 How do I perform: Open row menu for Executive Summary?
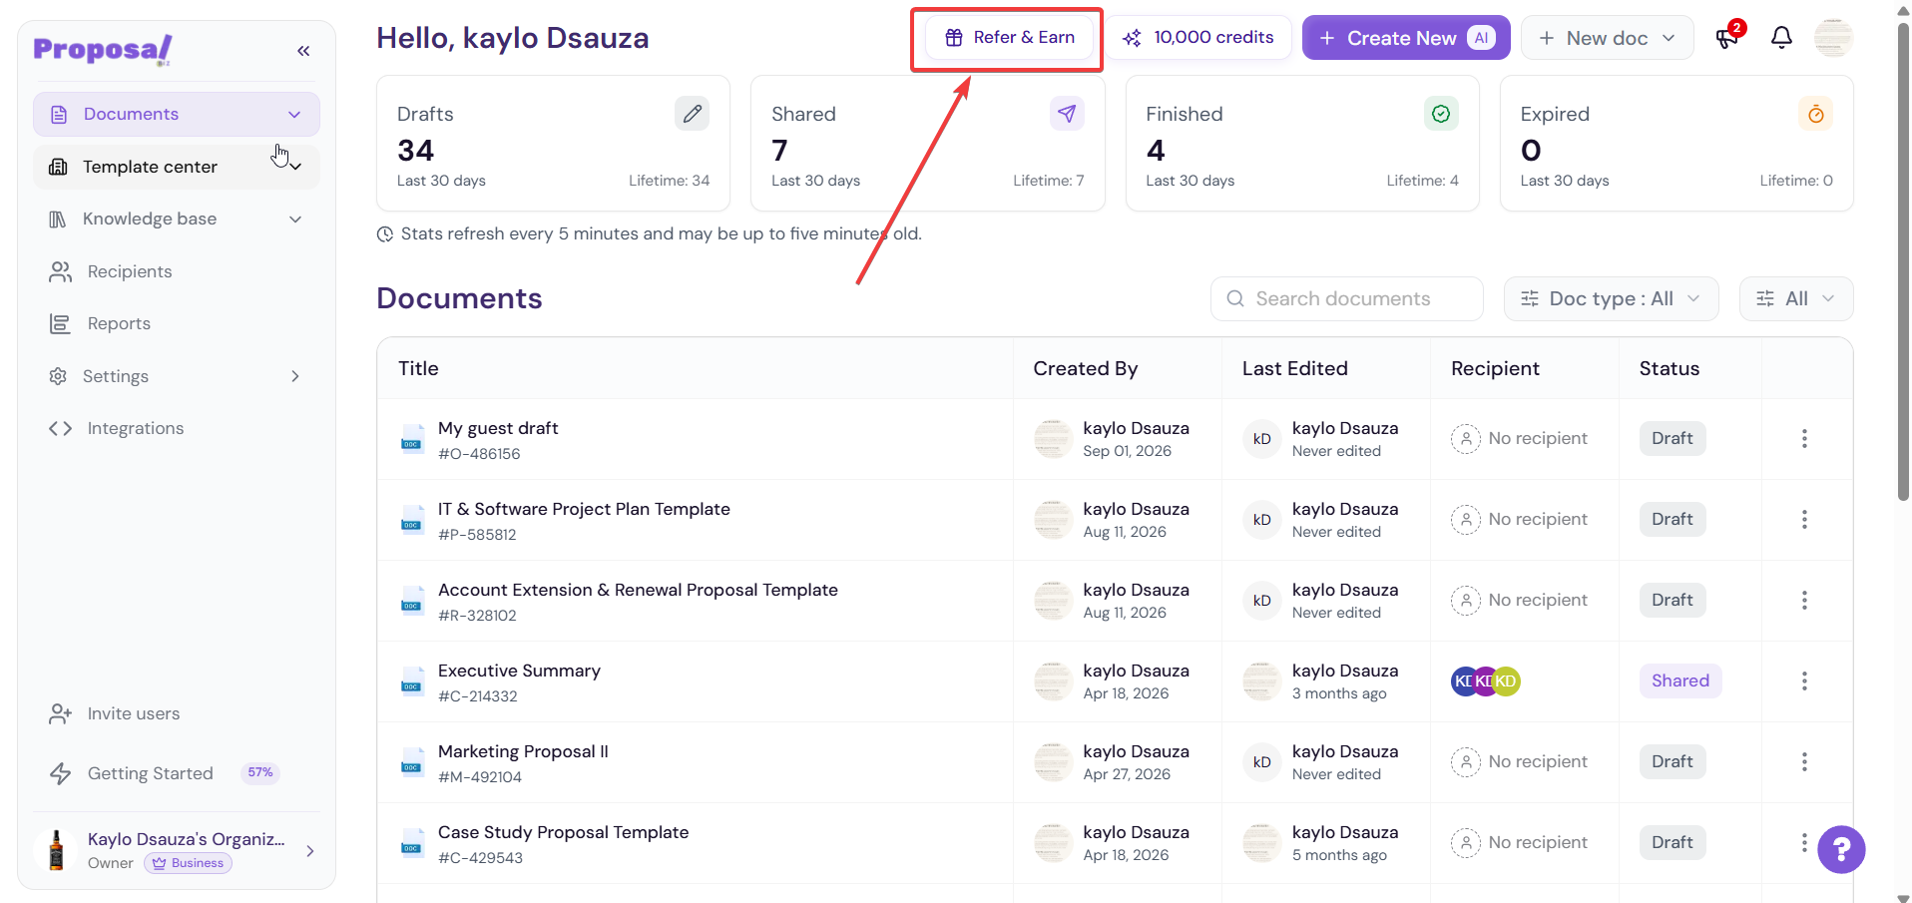coord(1804,681)
